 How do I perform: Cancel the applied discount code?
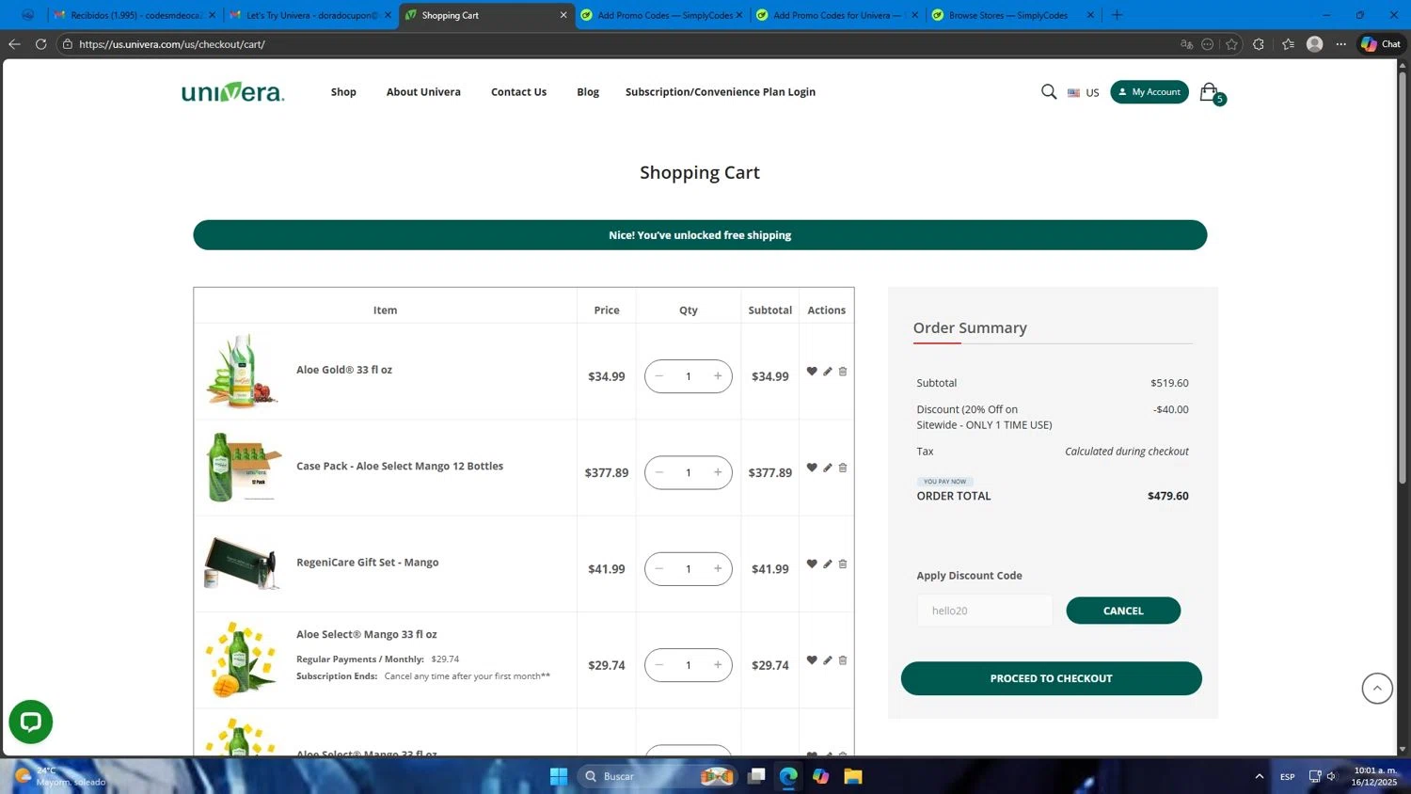point(1123,611)
